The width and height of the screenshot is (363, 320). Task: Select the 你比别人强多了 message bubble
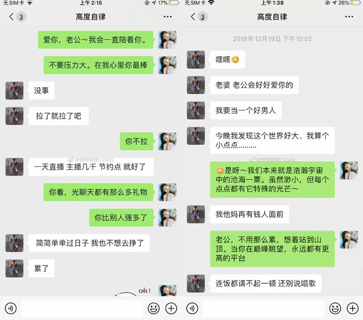point(121,218)
